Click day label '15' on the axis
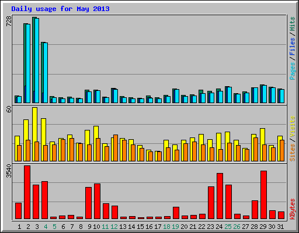Image resolution: width=299 pixels, height=233 pixels. (x=140, y=227)
